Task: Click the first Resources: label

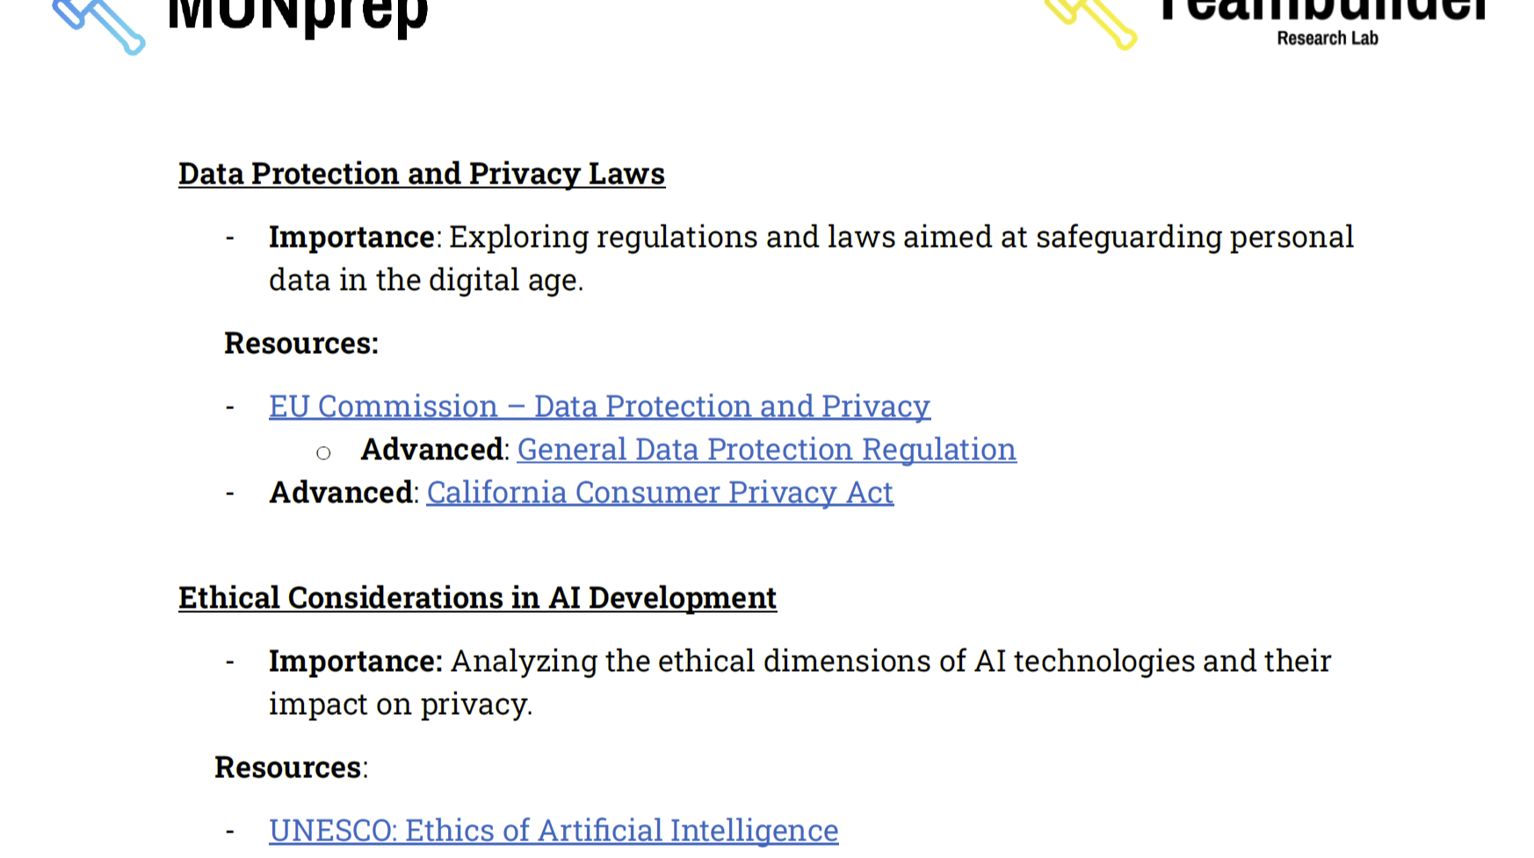Action: click(301, 343)
